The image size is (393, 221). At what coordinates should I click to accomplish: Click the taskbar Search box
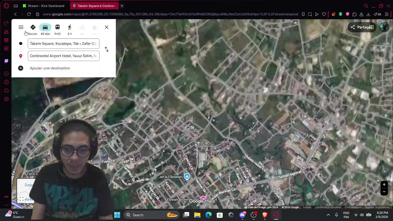(x=152, y=215)
